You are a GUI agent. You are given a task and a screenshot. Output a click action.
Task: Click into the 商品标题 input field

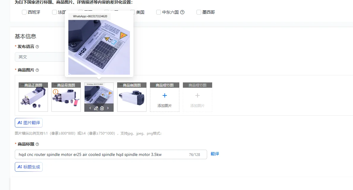[x=111, y=154]
